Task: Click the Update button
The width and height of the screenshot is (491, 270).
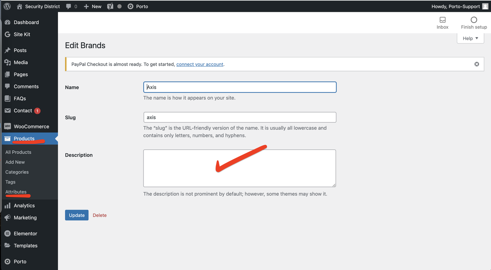Action: pyautogui.click(x=77, y=215)
